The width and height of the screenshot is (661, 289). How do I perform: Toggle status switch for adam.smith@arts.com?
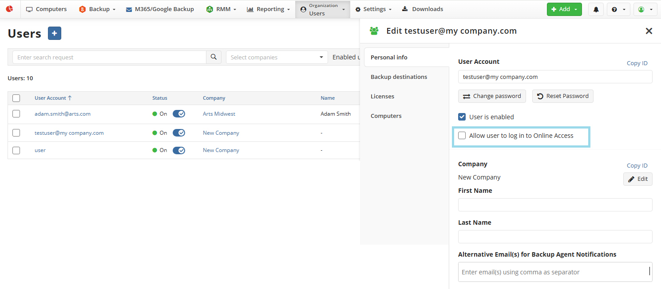[x=179, y=114]
